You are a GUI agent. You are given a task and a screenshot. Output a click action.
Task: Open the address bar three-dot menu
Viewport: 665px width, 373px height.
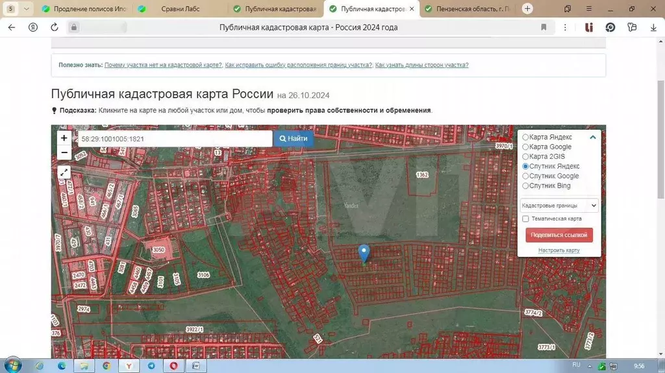pos(565,27)
